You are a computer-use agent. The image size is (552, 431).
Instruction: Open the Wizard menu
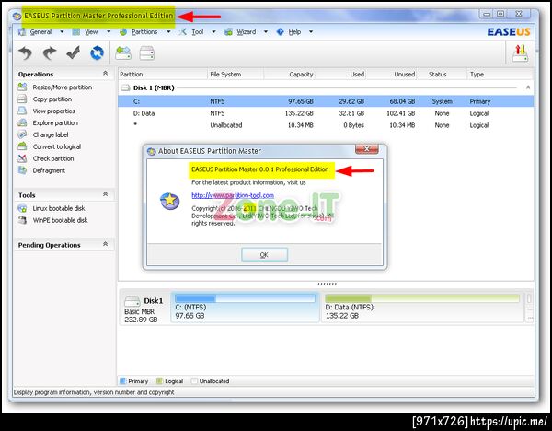(246, 32)
